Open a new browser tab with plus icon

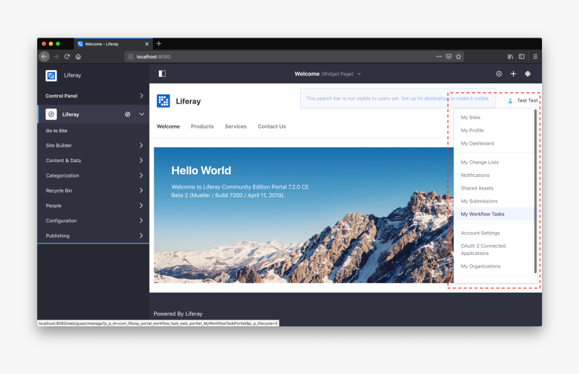click(159, 44)
